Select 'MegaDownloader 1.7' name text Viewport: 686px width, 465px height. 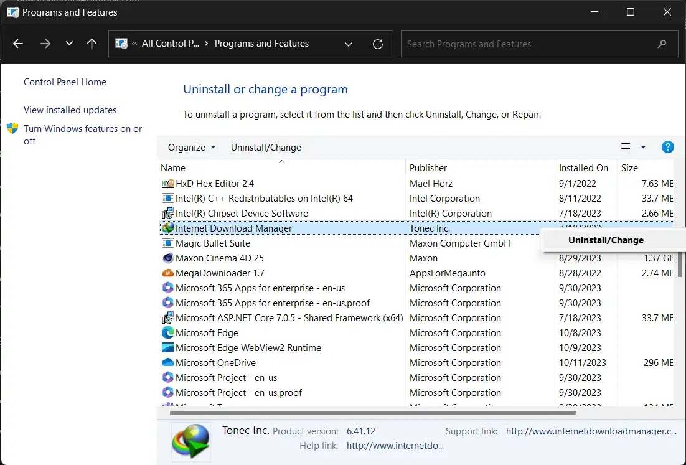tap(220, 273)
